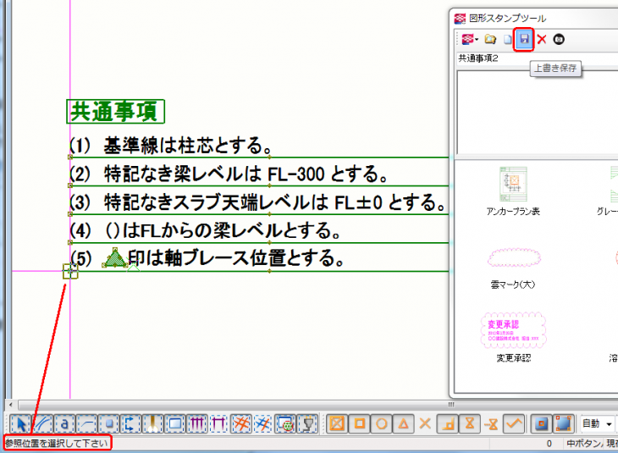Toggle the orange crossed-box snap icon
This screenshot has width=618, height=453.
pyautogui.click(x=337, y=424)
